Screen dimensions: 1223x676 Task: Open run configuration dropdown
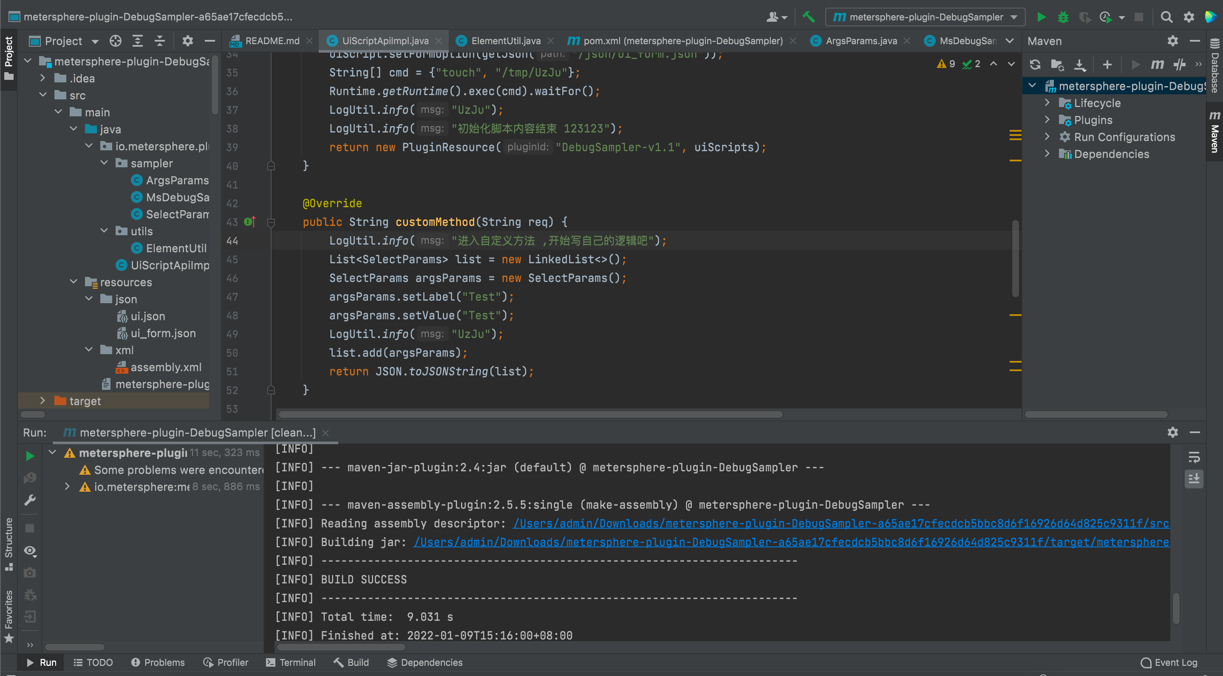tap(925, 17)
